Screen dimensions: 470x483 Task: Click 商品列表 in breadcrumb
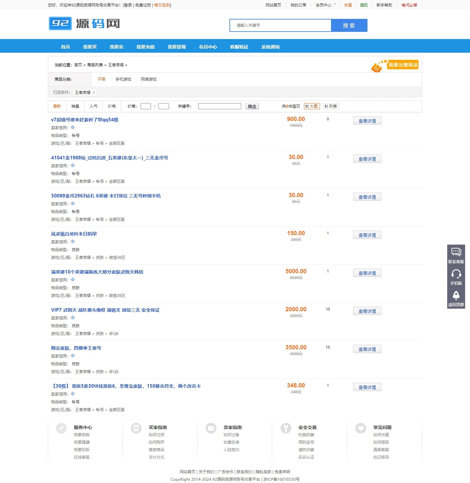point(95,65)
